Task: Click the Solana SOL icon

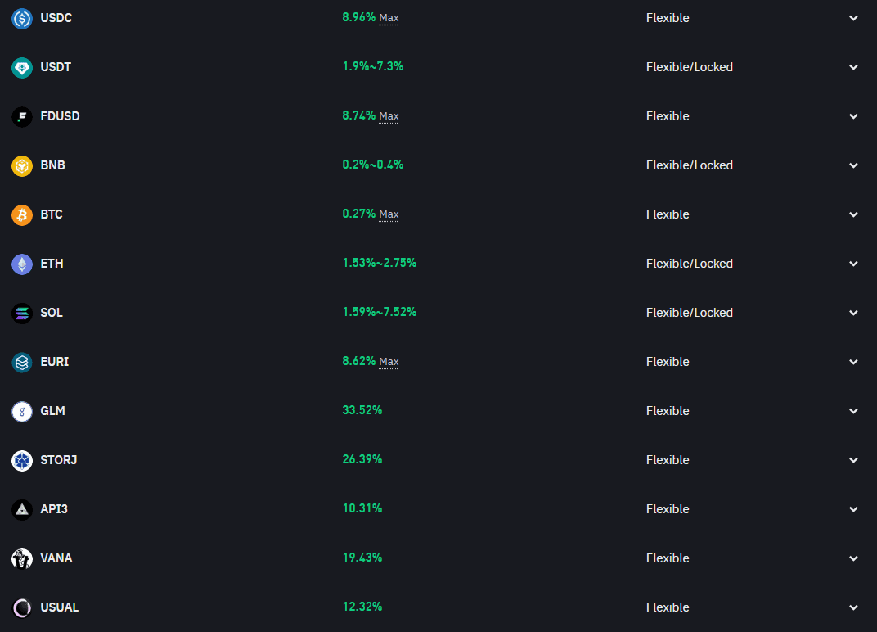Action: (x=22, y=313)
